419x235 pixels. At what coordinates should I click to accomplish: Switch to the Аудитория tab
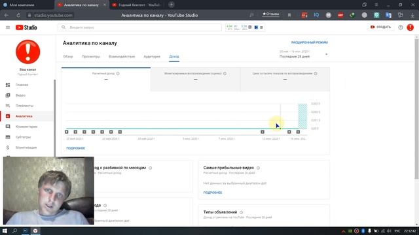(x=152, y=57)
